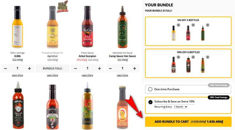Increase quantity of Señor Lechuga 0.006

pyautogui.click(x=29, y=69)
